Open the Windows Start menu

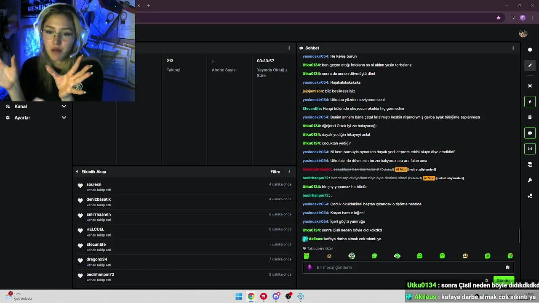coord(239,297)
